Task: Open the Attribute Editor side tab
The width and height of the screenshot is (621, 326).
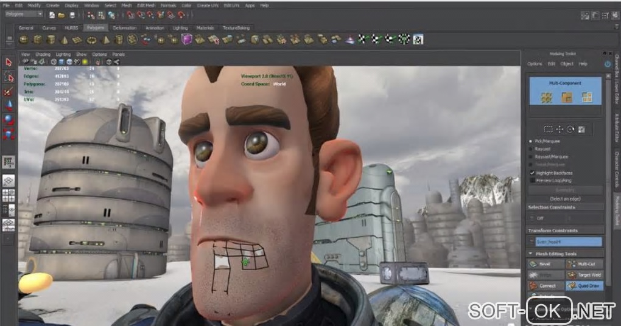Action: [x=617, y=127]
